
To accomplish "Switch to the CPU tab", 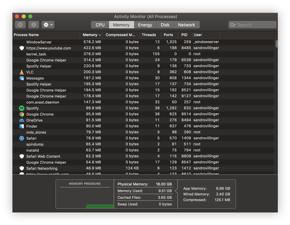I will (x=100, y=25).
